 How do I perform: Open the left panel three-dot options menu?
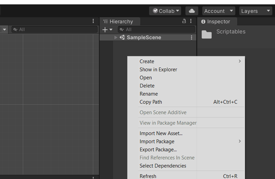click(x=93, y=21)
